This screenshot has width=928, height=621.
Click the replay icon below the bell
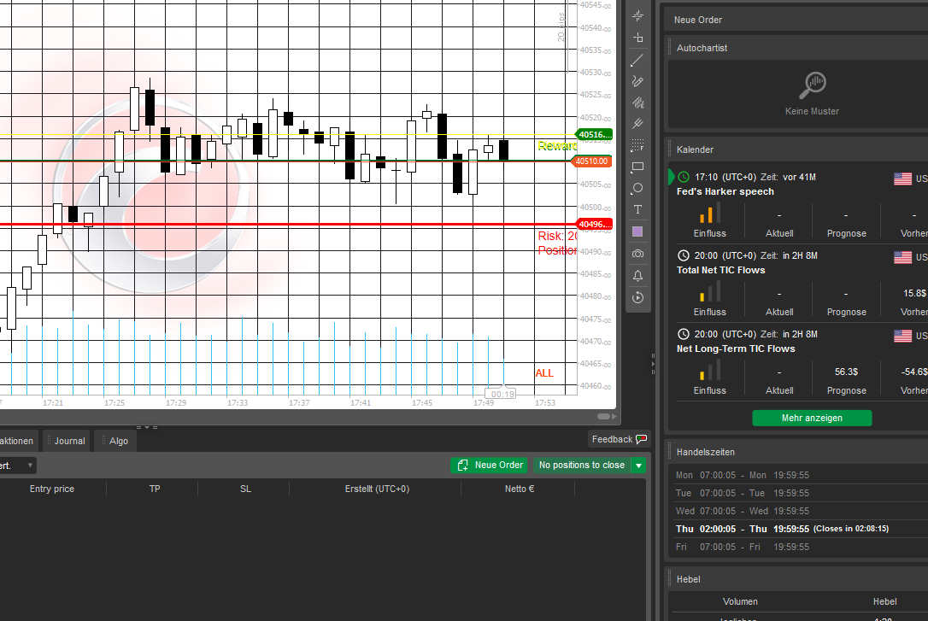[637, 297]
